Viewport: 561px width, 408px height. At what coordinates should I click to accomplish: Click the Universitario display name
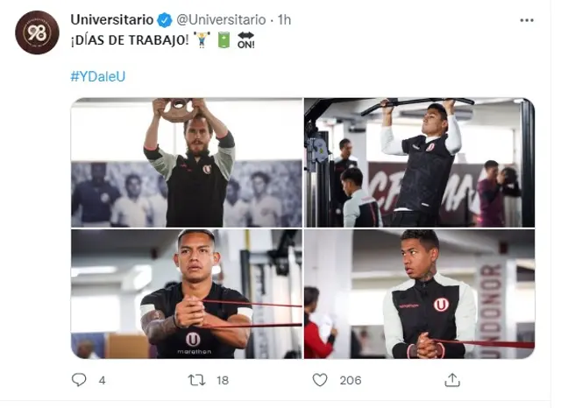(112, 19)
